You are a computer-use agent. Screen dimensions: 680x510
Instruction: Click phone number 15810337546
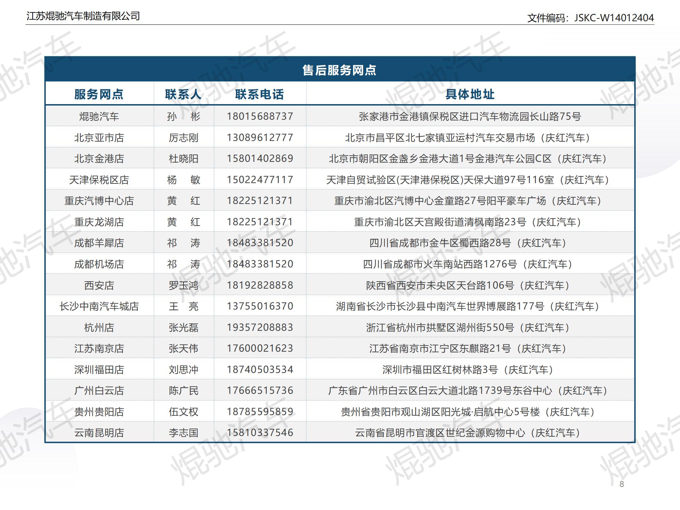click(x=260, y=433)
